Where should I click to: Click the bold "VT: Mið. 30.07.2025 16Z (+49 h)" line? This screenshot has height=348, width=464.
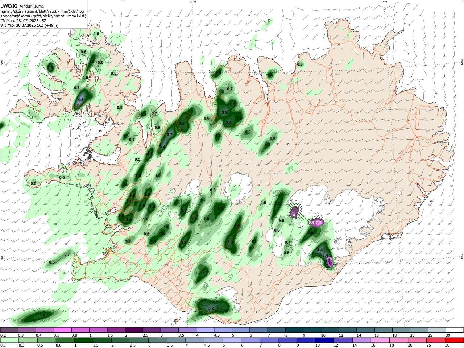click(29, 25)
